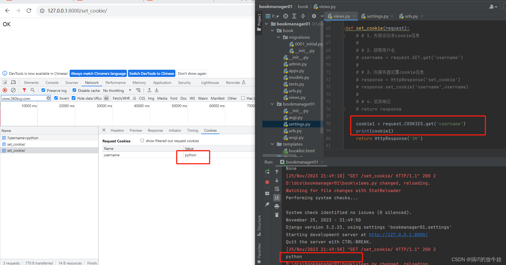Image resolution: width=506 pixels, height=265 pixels.
Task: Toggle Hide data URLs checkbox
Action: point(74,98)
